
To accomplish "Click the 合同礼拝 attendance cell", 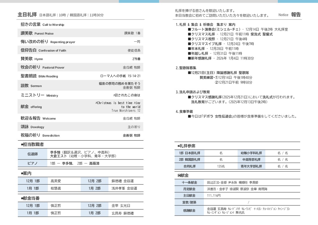I will point(189,166).
